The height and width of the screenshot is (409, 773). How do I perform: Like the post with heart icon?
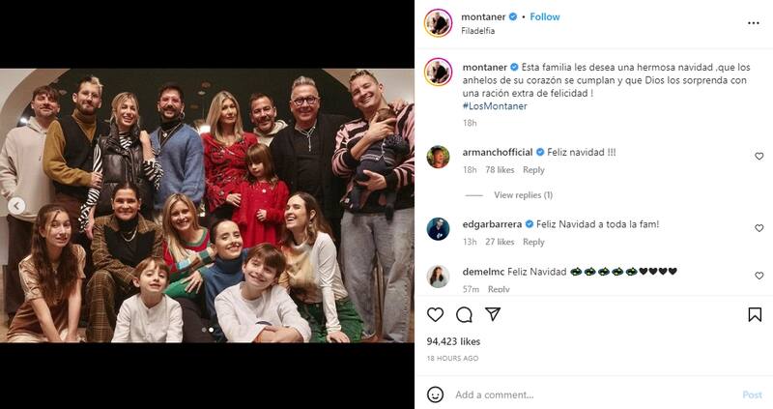(436, 314)
